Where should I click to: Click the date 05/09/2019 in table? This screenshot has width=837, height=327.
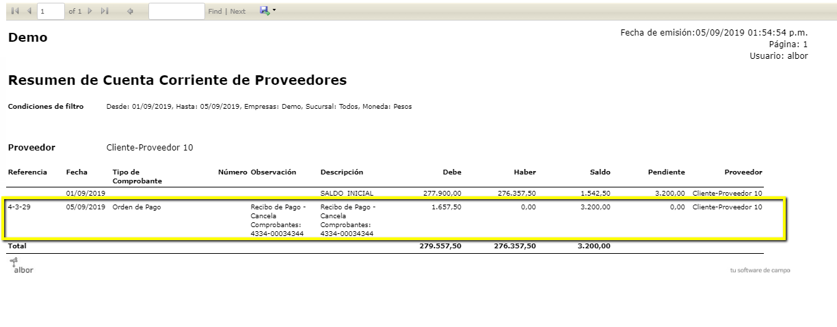point(85,207)
